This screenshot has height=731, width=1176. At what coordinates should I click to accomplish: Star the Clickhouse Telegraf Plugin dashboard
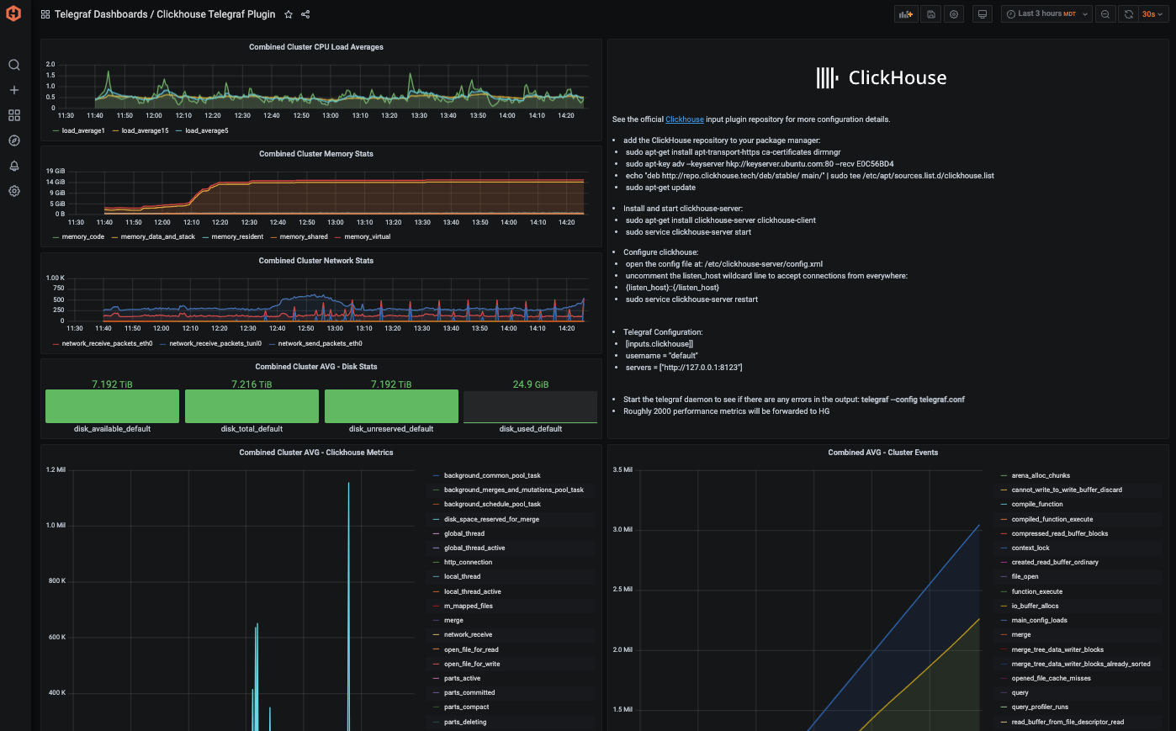pos(289,14)
